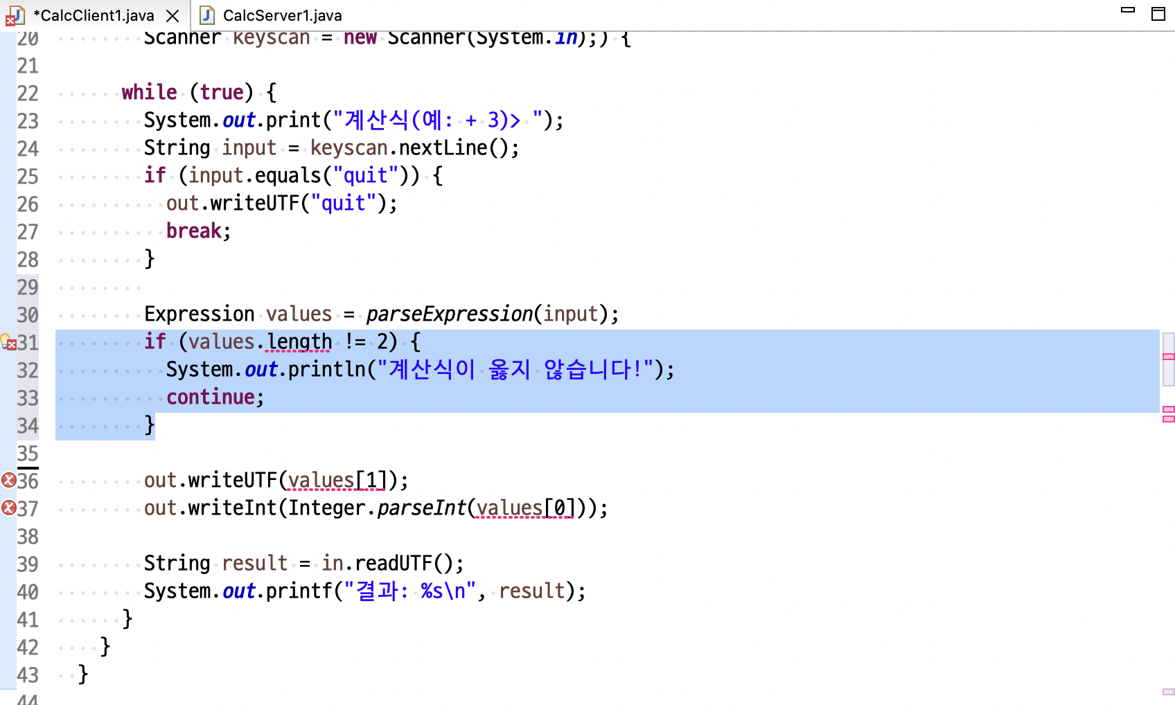The image size is (1175, 705).
Task: Select the CalcClient1.java editor tab
Action: pyautogui.click(x=93, y=15)
